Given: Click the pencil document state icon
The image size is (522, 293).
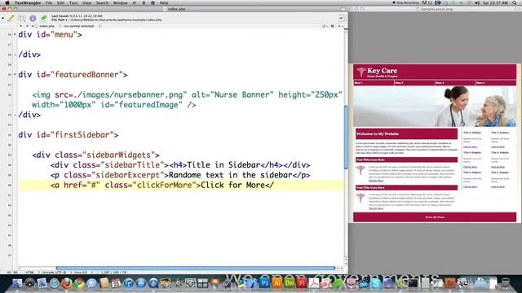Looking at the screenshot, I should pos(11,18).
